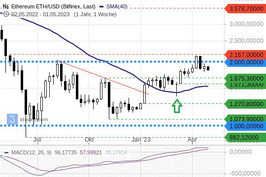
Task: Click the 0,00000 MACD axis value
Action: [240, 152]
